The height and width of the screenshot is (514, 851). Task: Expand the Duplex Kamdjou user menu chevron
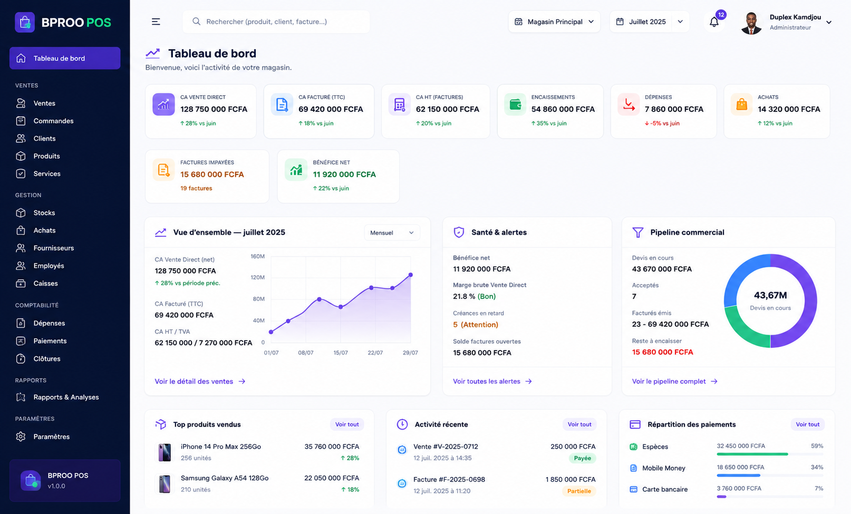[x=829, y=22]
